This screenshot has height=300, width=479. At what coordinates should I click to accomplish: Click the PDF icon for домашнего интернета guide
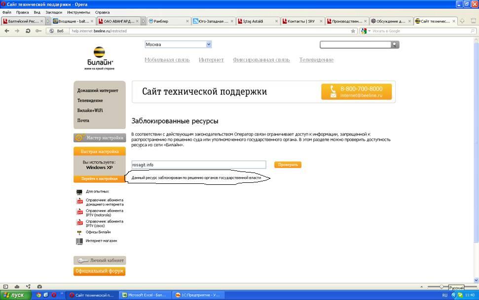coord(80,201)
